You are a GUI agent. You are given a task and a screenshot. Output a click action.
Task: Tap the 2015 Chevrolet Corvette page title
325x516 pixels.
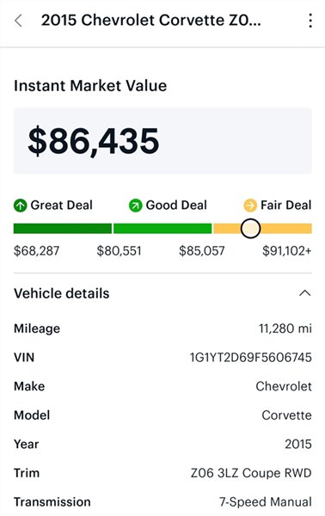pos(151,21)
